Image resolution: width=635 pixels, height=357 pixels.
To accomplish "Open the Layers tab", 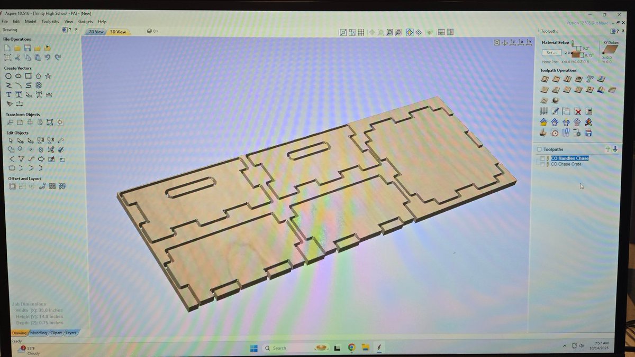I will pyautogui.click(x=71, y=333).
